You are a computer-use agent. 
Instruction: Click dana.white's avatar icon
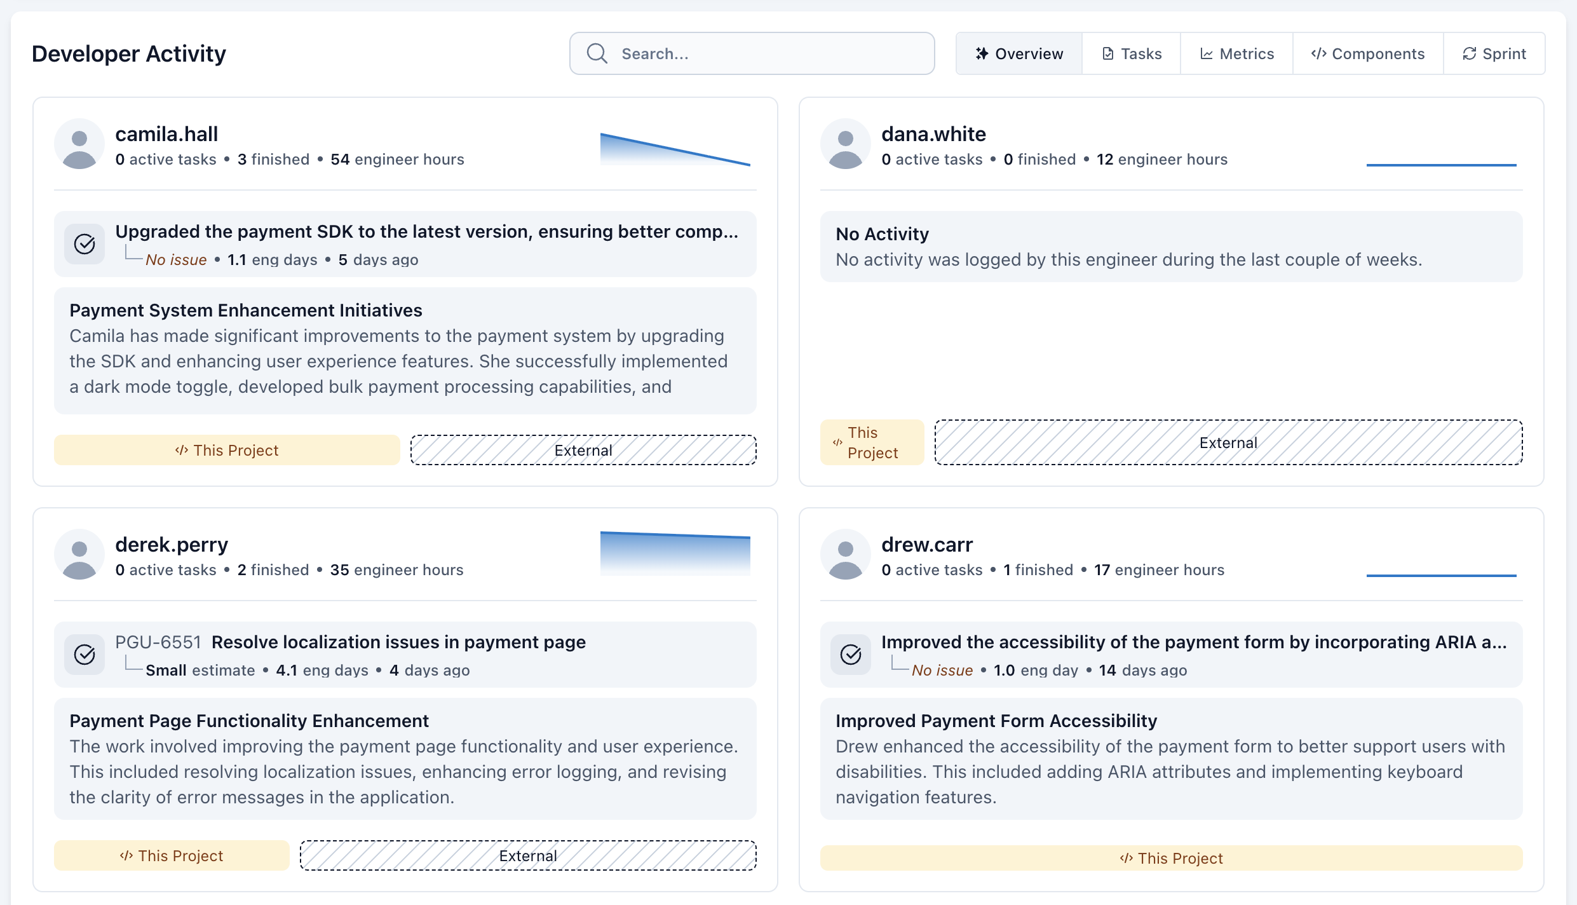click(x=846, y=144)
